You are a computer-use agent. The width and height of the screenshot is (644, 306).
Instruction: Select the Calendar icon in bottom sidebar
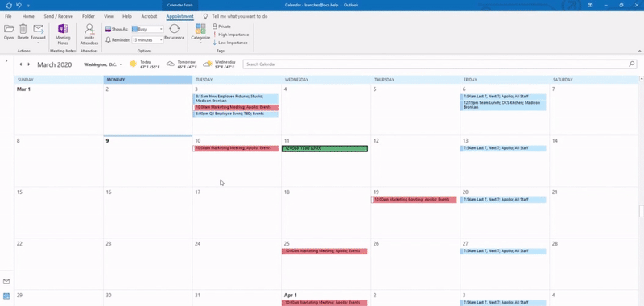(x=6, y=296)
